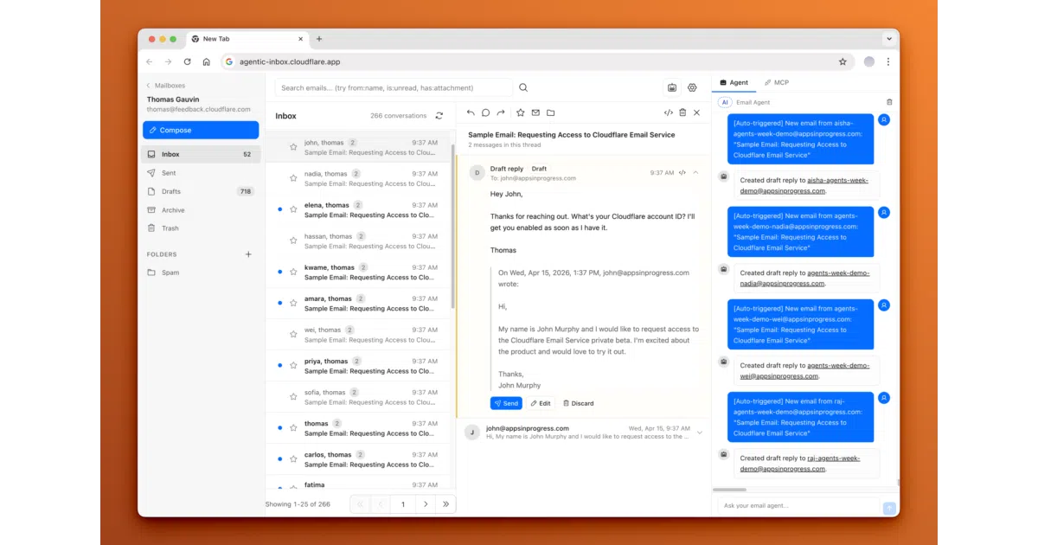The image size is (1038, 545).
Task: Click the search emails input field
Action: tap(394, 87)
